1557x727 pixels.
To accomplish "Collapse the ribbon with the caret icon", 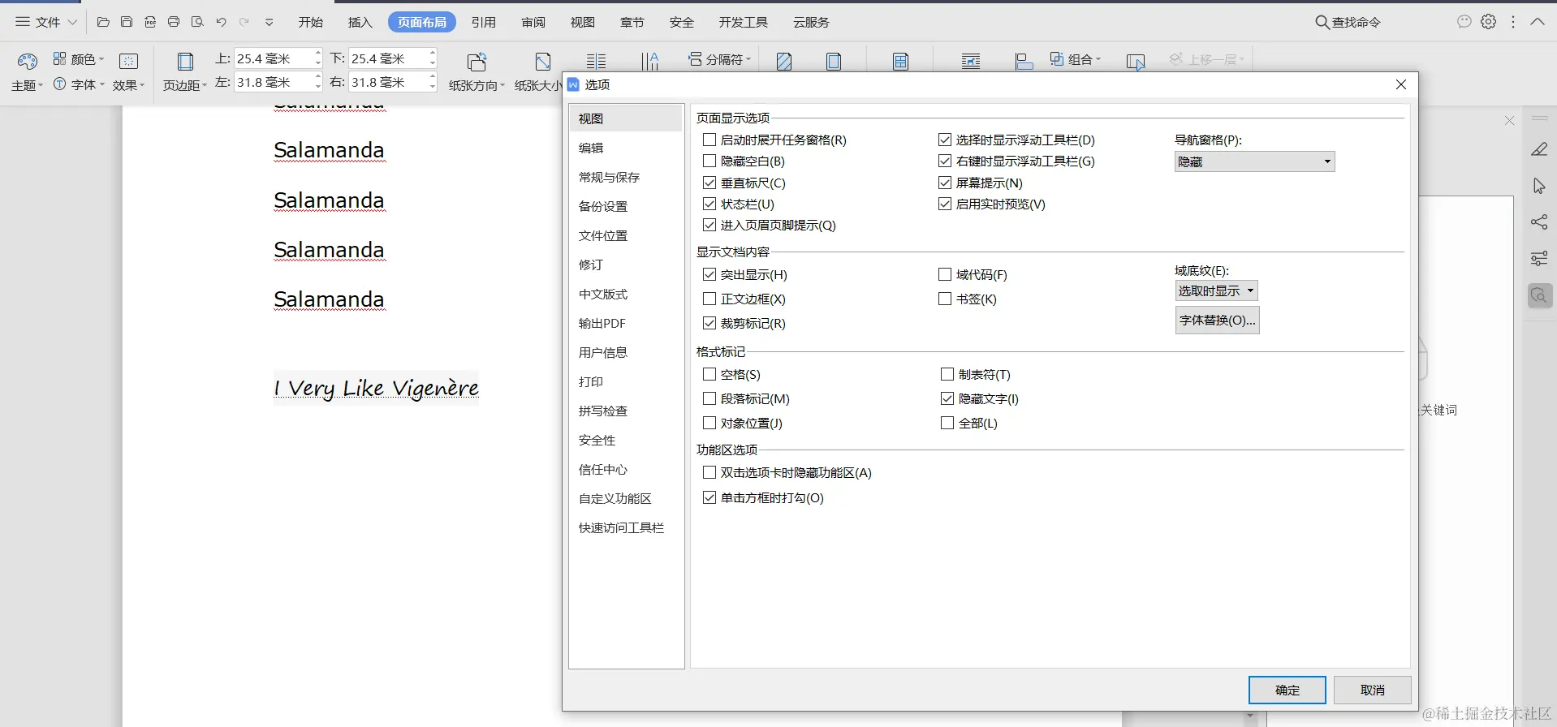I will pyautogui.click(x=1538, y=22).
